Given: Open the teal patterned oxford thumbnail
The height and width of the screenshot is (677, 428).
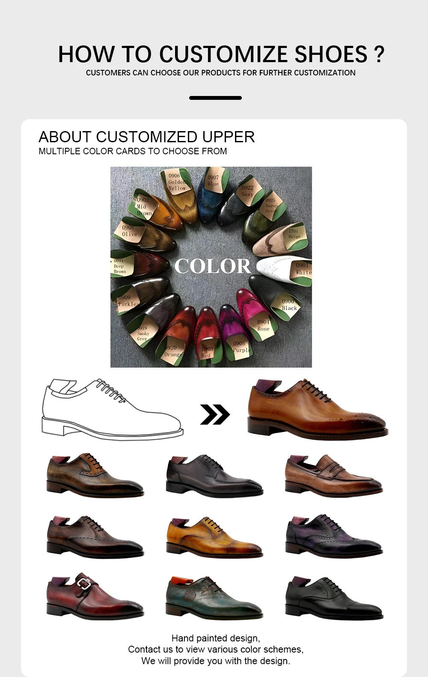Looking at the screenshot, I should tap(214, 597).
